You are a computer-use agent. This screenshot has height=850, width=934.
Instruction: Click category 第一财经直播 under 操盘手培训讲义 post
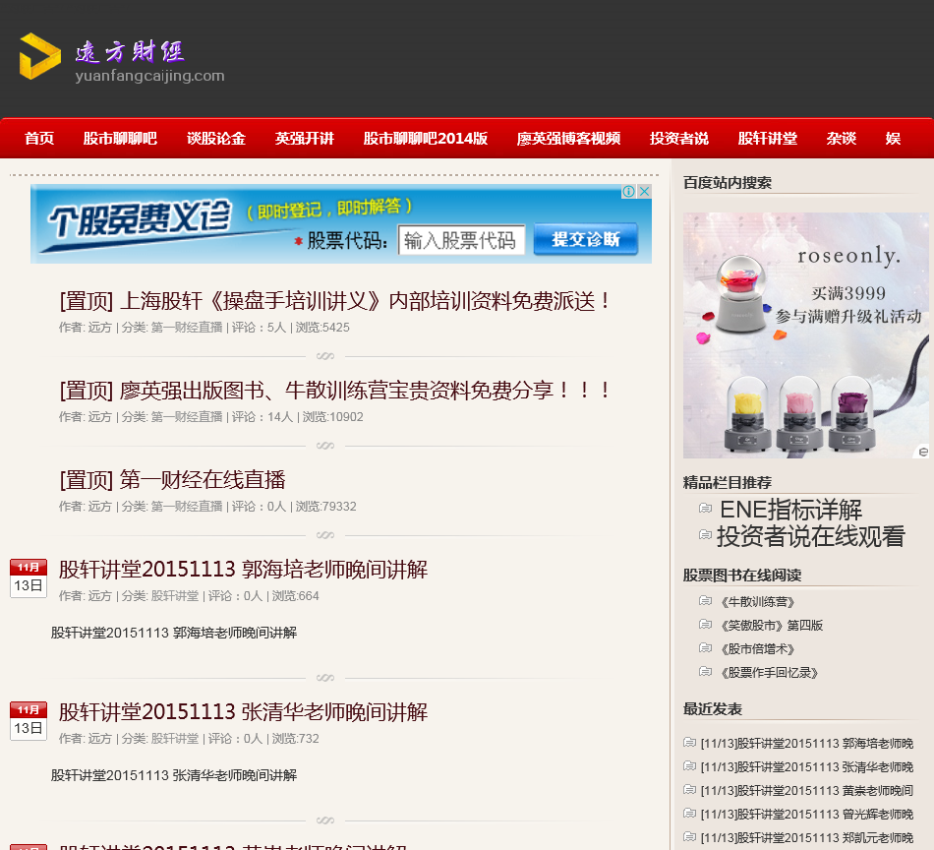pos(187,328)
